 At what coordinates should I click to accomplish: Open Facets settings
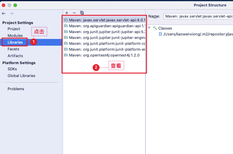pyautogui.click(x=13, y=49)
